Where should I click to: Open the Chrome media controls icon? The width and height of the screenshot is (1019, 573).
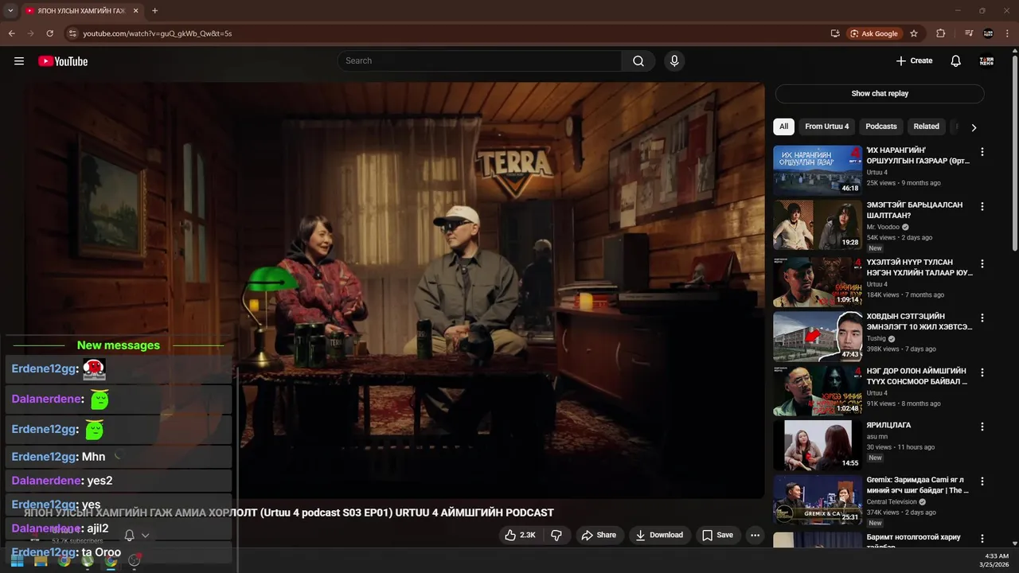pos(969,33)
